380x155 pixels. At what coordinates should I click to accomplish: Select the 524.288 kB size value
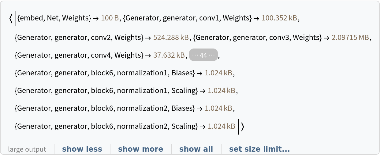pyautogui.click(x=171, y=38)
